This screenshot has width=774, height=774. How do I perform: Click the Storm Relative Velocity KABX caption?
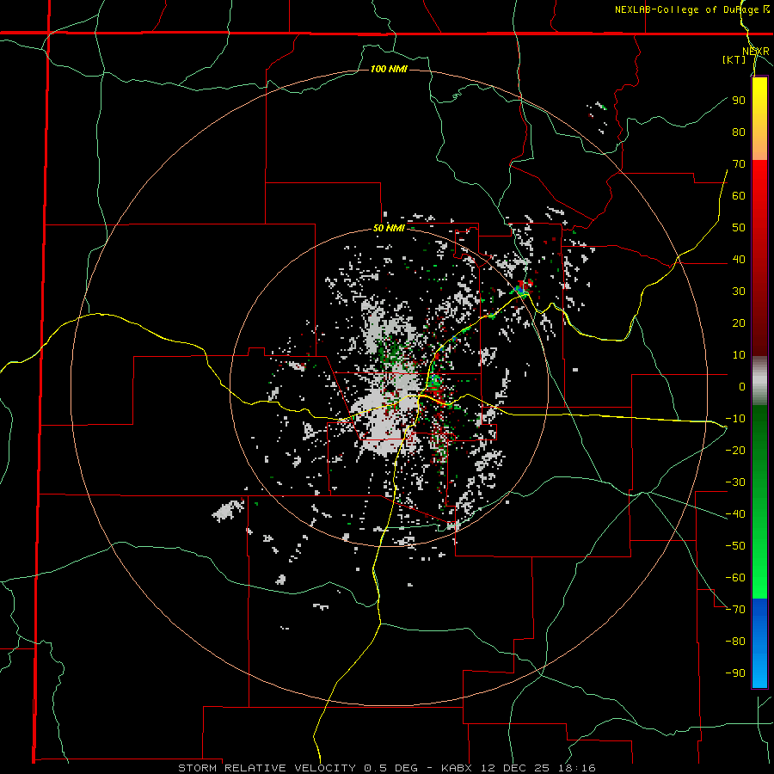[x=387, y=768]
